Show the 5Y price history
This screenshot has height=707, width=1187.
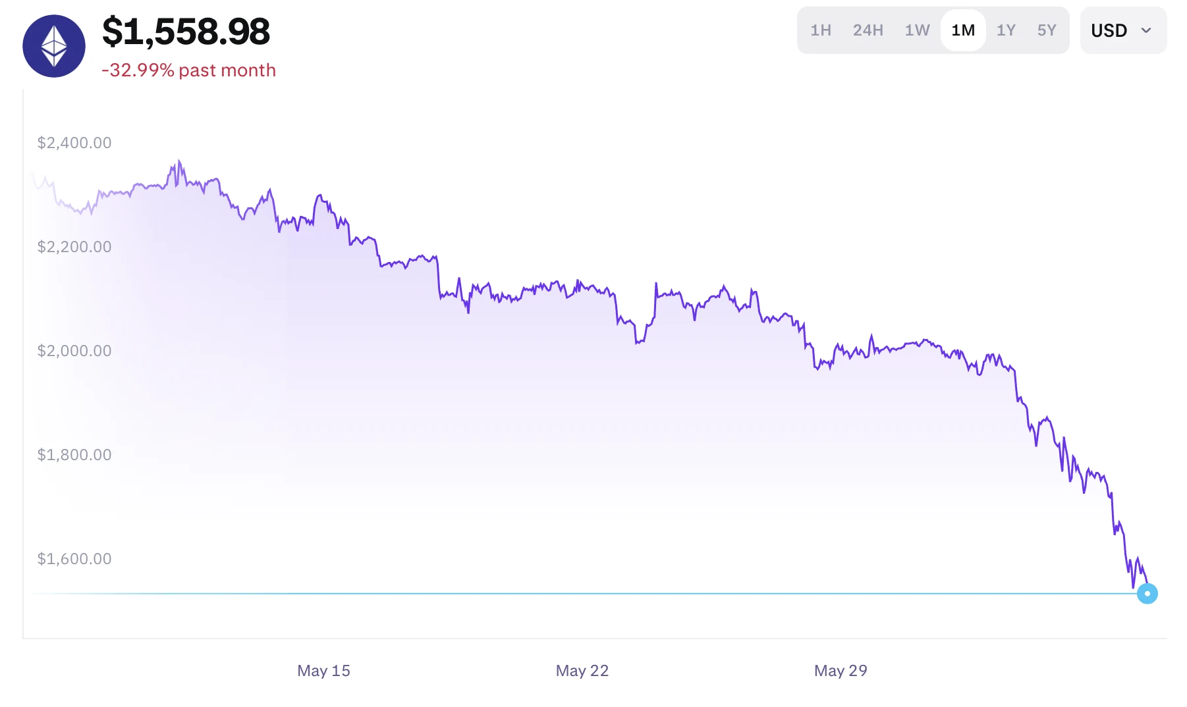coord(1047,30)
